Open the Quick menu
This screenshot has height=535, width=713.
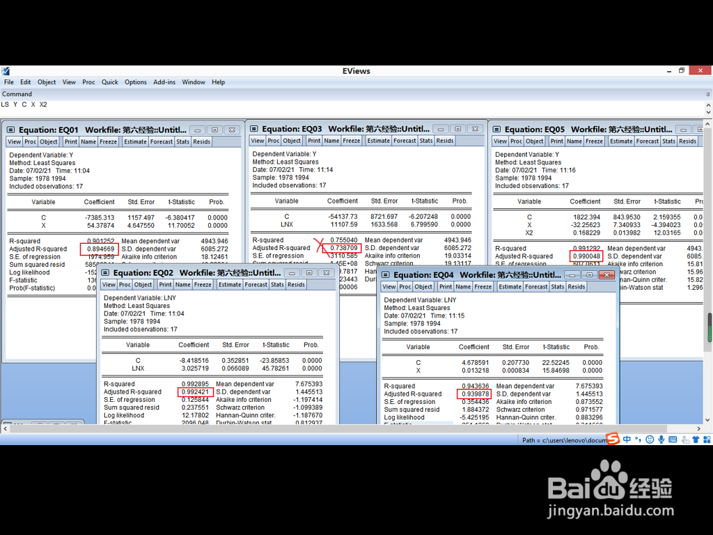(x=109, y=82)
